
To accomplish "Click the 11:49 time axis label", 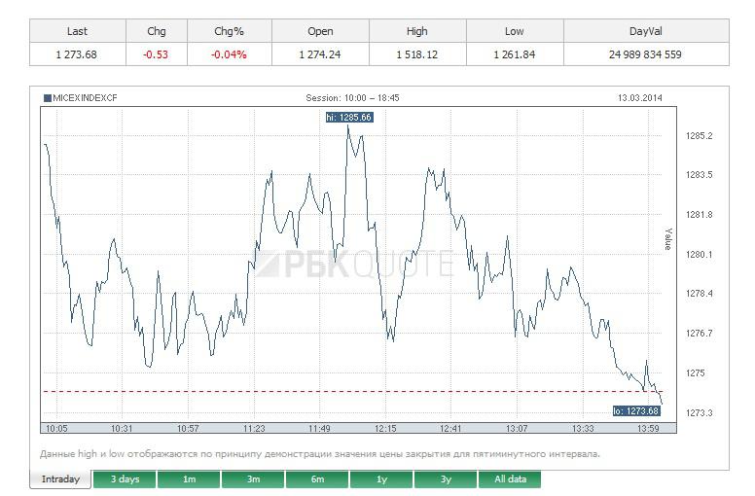I will [319, 428].
